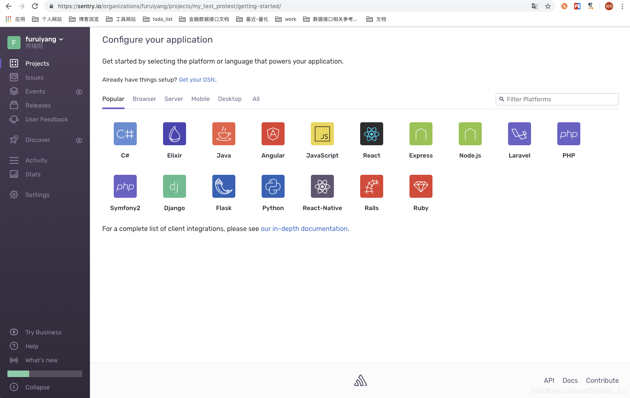Select the React platform icon
Screen dimensions: 630x398
pos(372,134)
